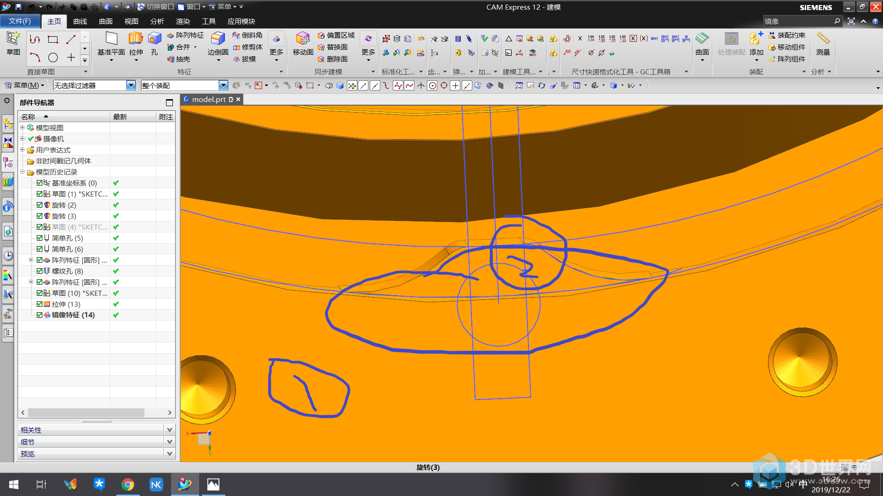
Task: Select the circle sketch tool
Action: [x=53, y=57]
